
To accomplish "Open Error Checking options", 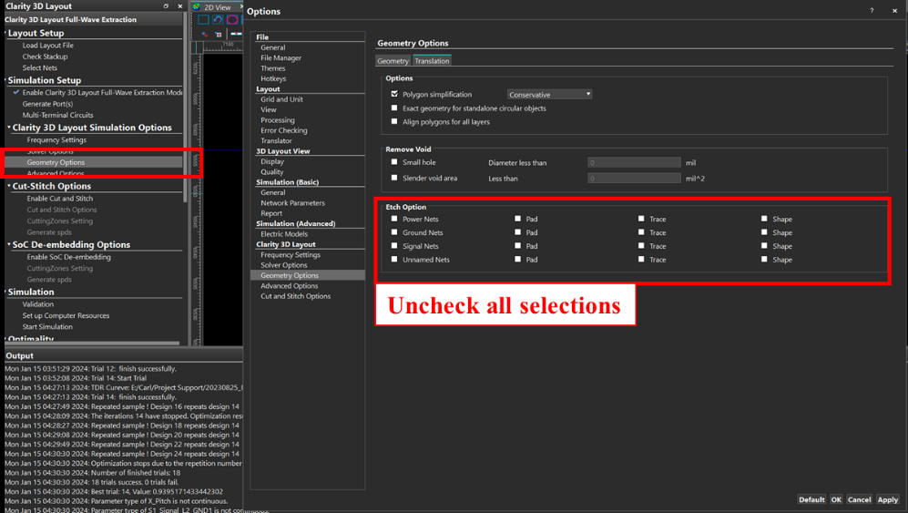I will 284,130.
